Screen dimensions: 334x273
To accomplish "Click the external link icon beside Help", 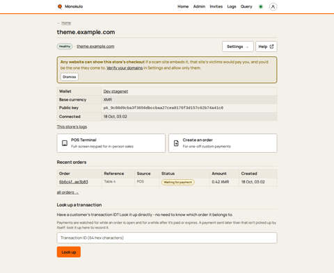I will 271,47.
